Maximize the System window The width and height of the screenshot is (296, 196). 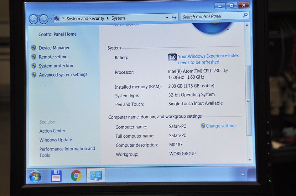(x=231, y=5)
